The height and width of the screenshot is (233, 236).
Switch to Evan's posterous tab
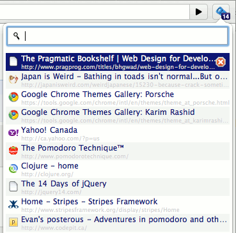pyautogui.click(x=118, y=223)
